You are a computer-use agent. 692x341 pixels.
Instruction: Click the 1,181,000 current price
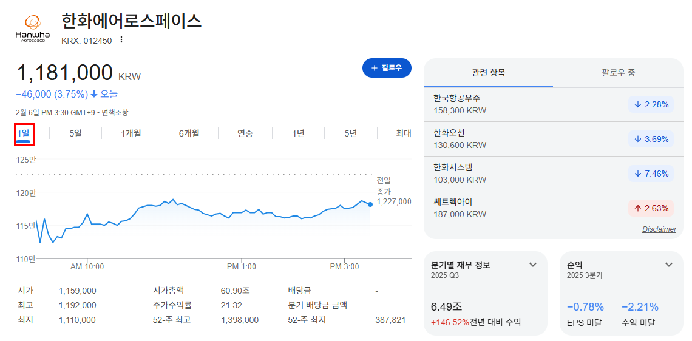(x=65, y=73)
